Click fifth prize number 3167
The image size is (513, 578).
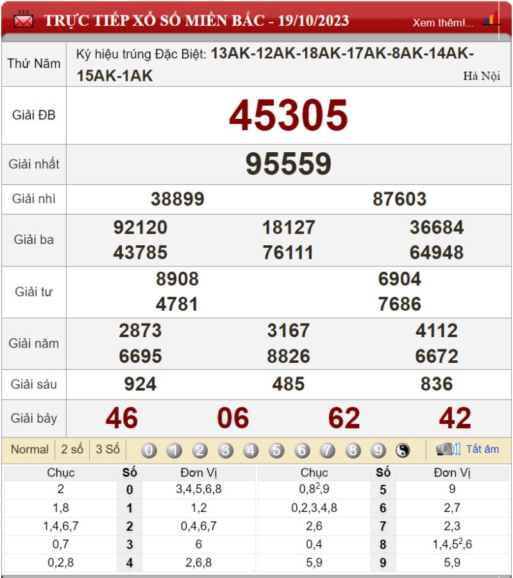click(x=289, y=330)
